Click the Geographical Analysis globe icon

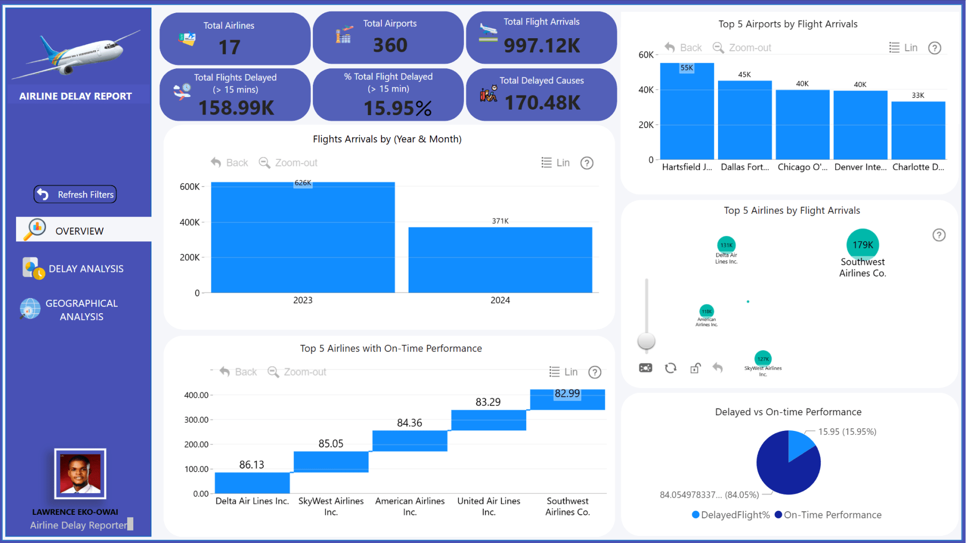(x=30, y=309)
